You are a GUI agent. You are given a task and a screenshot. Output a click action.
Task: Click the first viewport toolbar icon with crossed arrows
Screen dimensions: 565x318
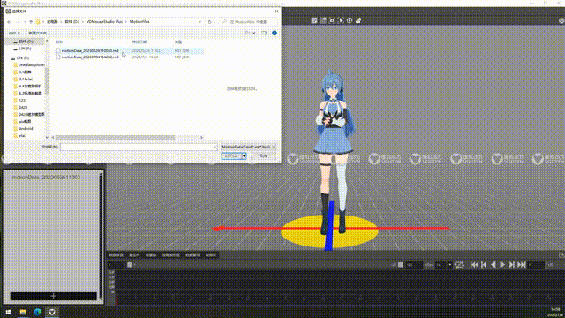click(314, 20)
